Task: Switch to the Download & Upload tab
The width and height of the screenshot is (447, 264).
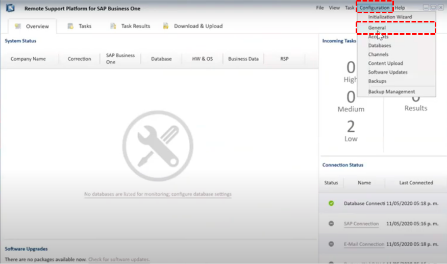Action: [x=193, y=26]
